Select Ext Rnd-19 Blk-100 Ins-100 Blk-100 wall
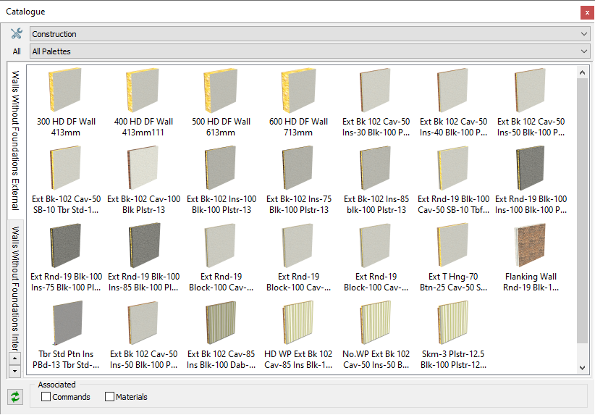 click(x=531, y=180)
